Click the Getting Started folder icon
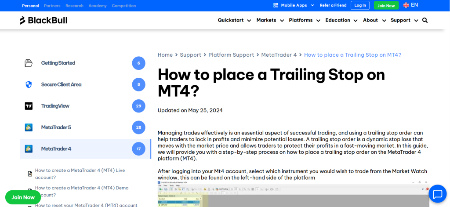450x207 pixels. pyautogui.click(x=29, y=63)
